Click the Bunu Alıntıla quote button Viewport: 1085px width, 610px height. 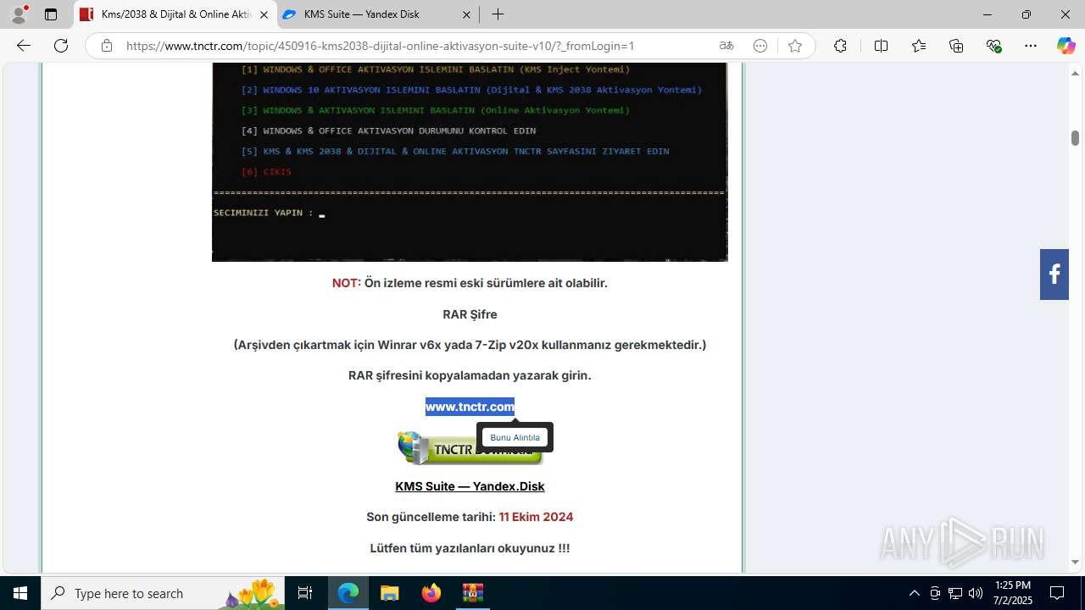tap(515, 437)
